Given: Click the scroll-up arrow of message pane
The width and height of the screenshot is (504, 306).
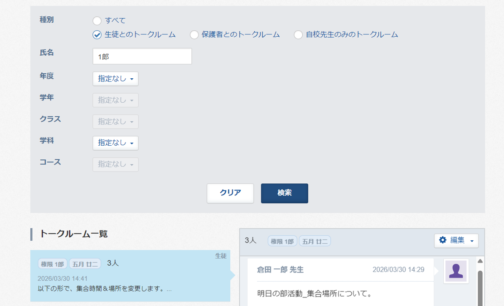Looking at the screenshot, I should coord(480,261).
